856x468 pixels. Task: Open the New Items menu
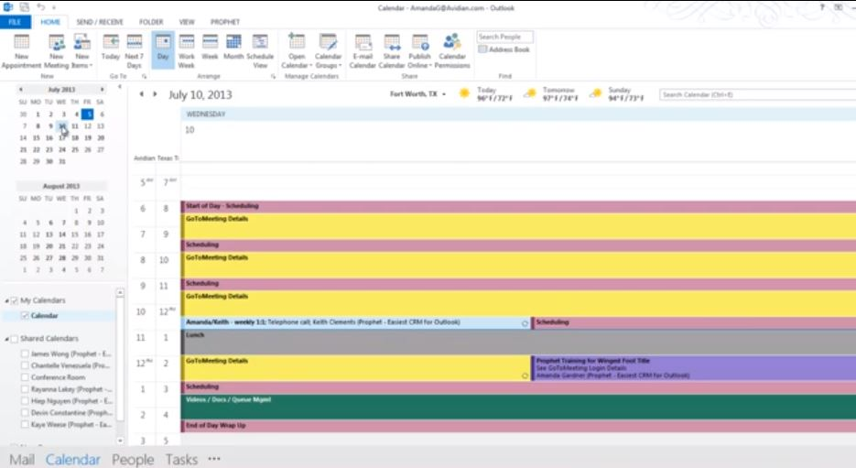coord(81,50)
